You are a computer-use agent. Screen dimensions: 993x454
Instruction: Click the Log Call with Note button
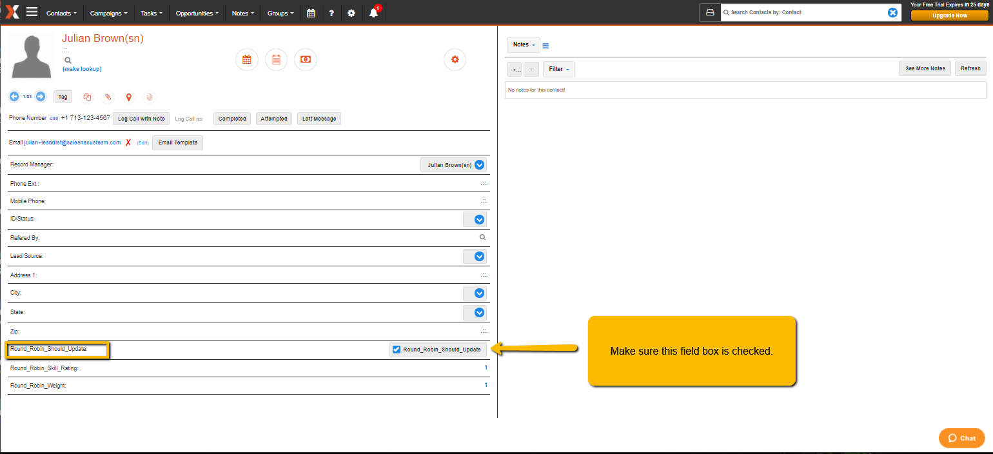(x=141, y=119)
